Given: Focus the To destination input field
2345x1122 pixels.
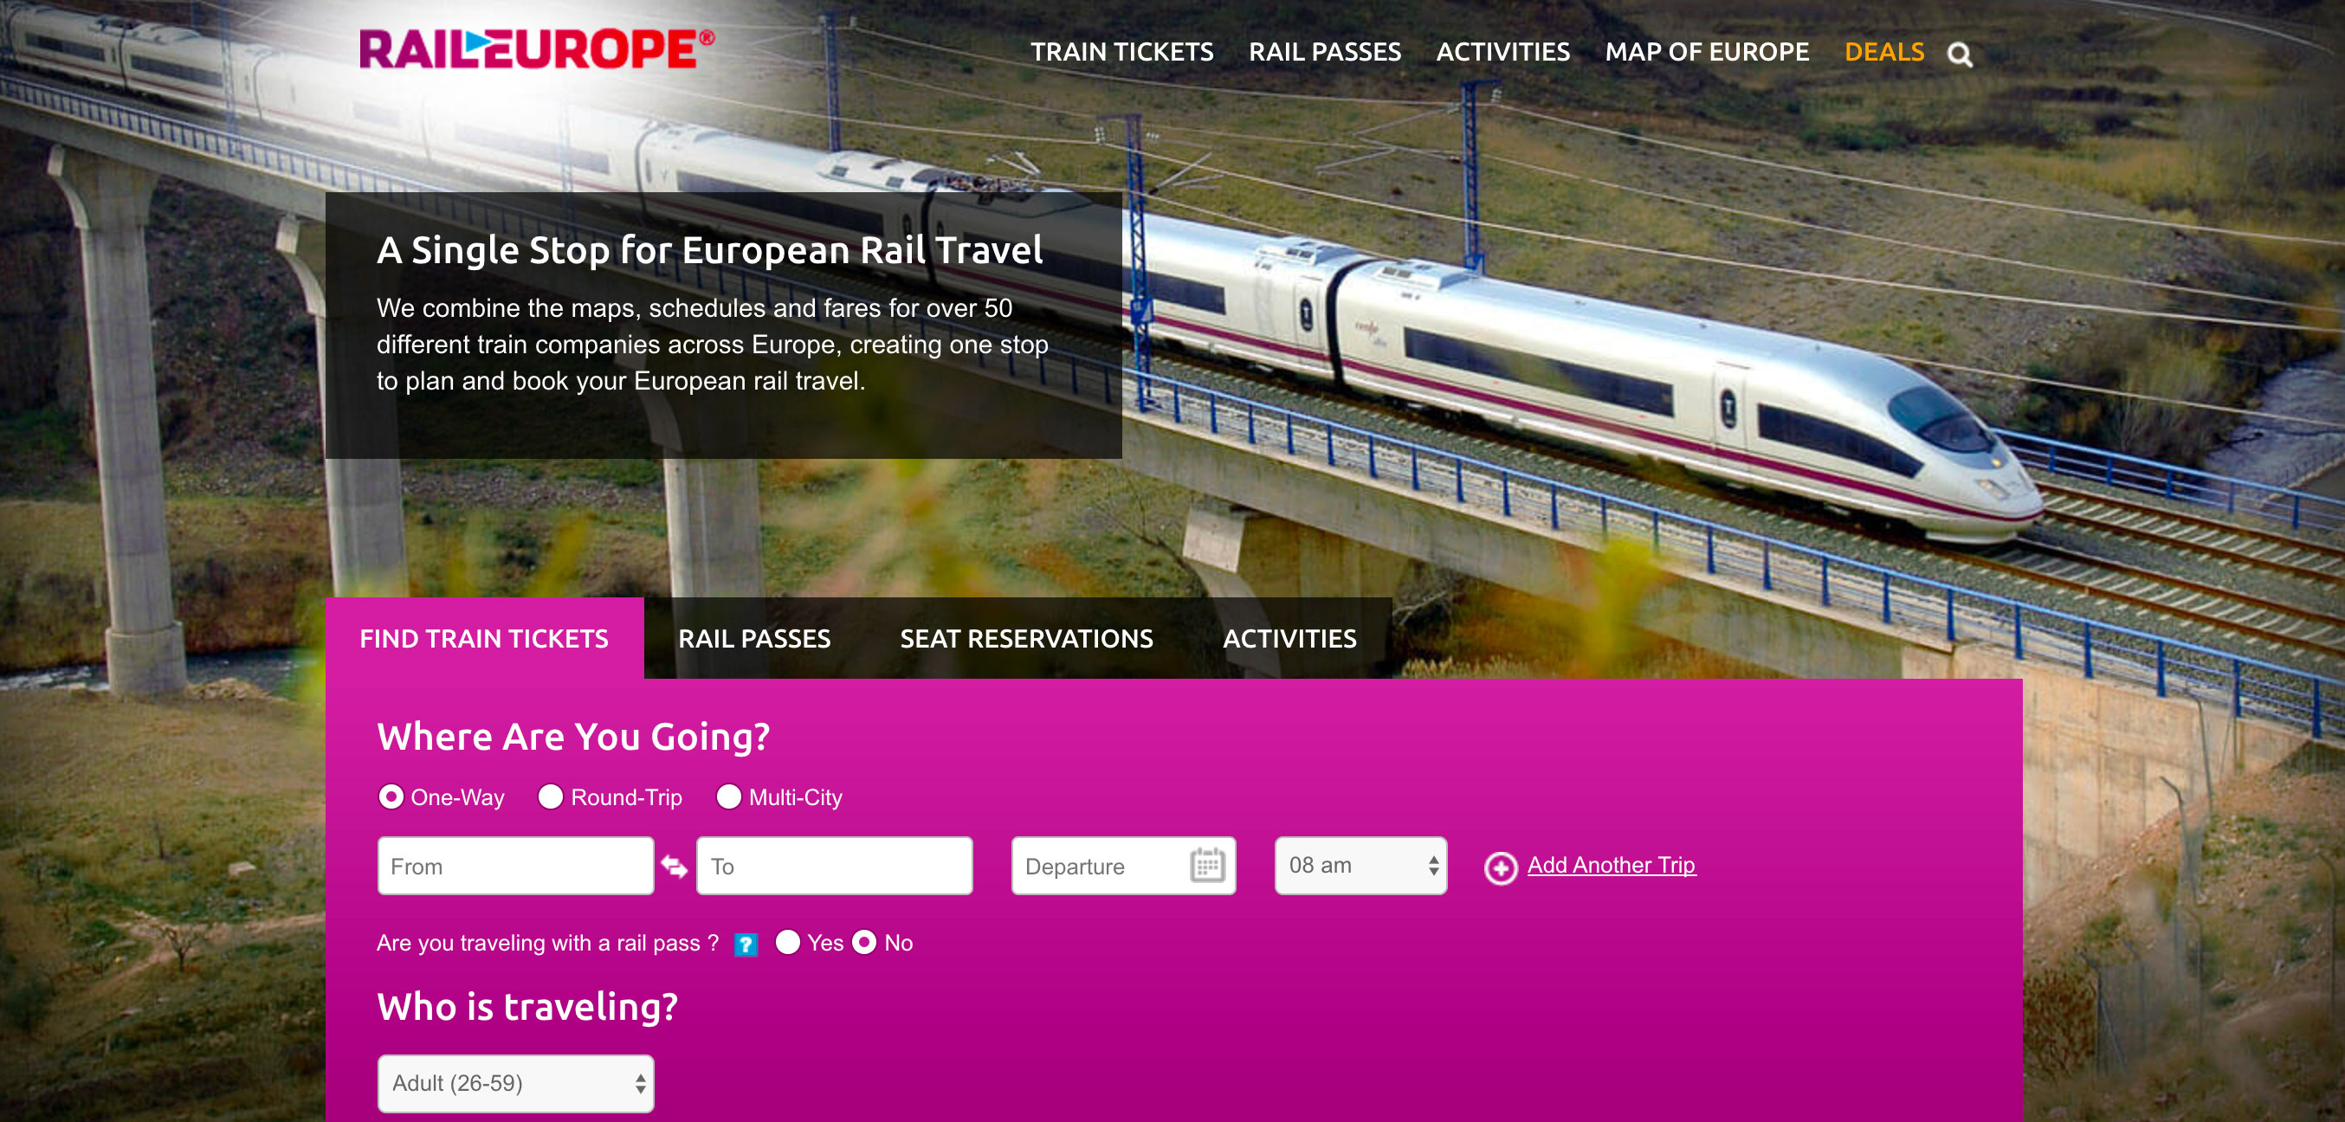Looking at the screenshot, I should 834,866.
